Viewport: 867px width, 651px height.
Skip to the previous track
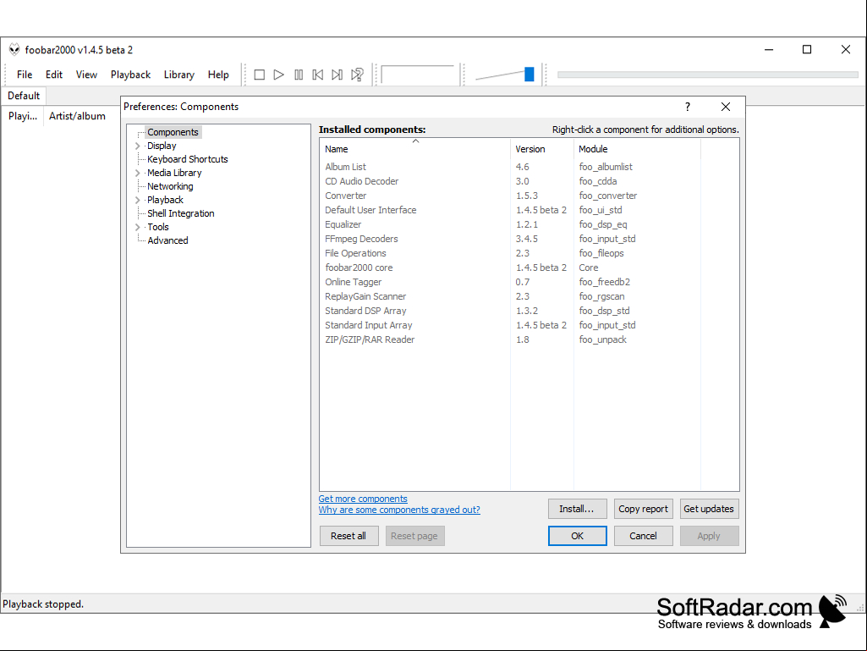point(318,74)
